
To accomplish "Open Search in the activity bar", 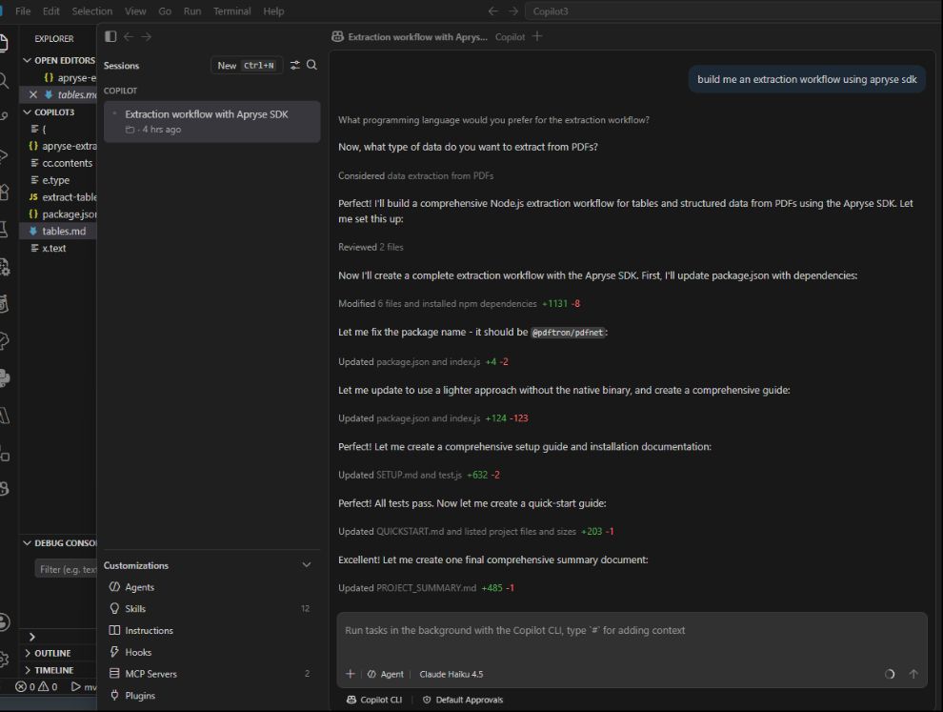I will point(4,81).
